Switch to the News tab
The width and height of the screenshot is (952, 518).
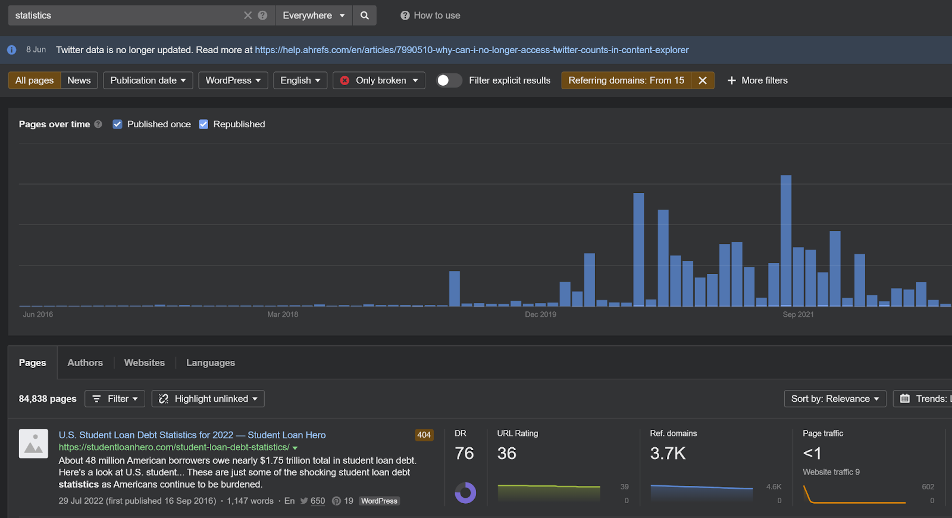coord(79,80)
